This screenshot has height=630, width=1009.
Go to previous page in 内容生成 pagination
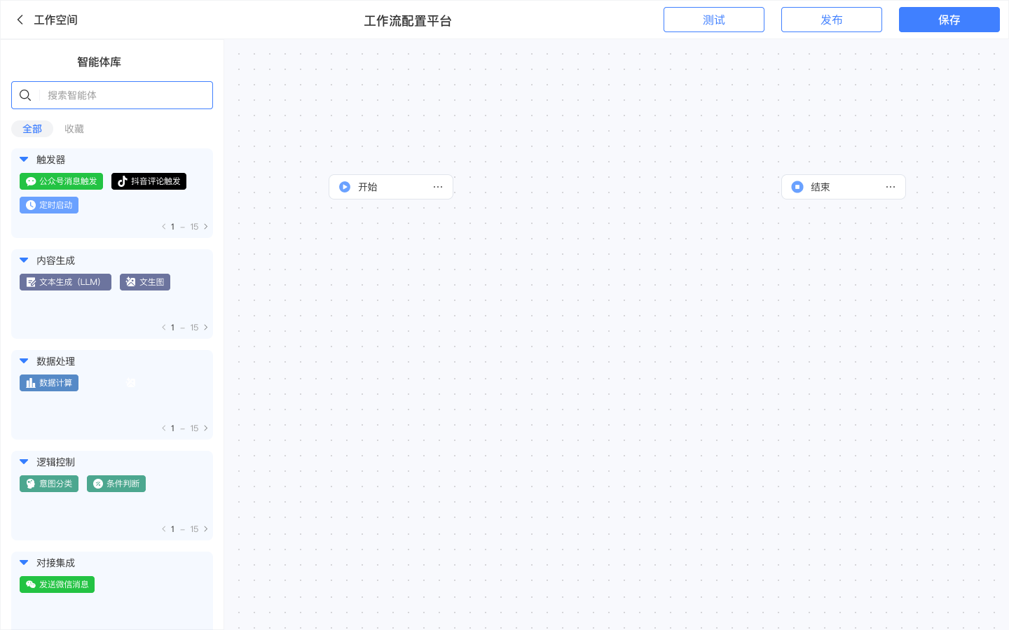[164, 328]
